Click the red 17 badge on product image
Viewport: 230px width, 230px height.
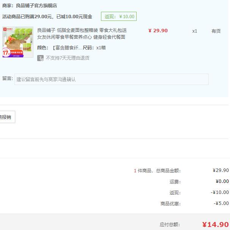[6, 53]
